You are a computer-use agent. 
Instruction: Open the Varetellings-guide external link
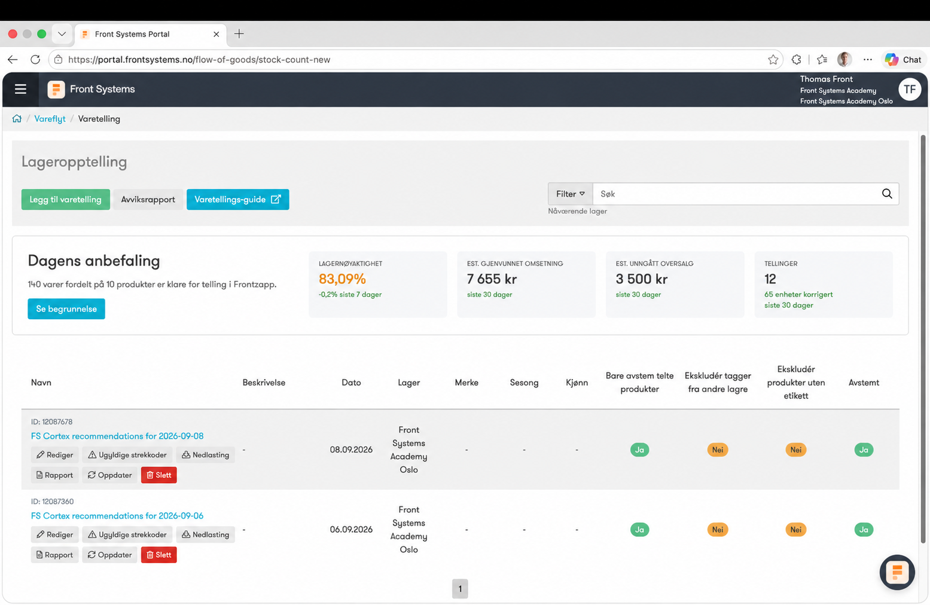pos(238,200)
